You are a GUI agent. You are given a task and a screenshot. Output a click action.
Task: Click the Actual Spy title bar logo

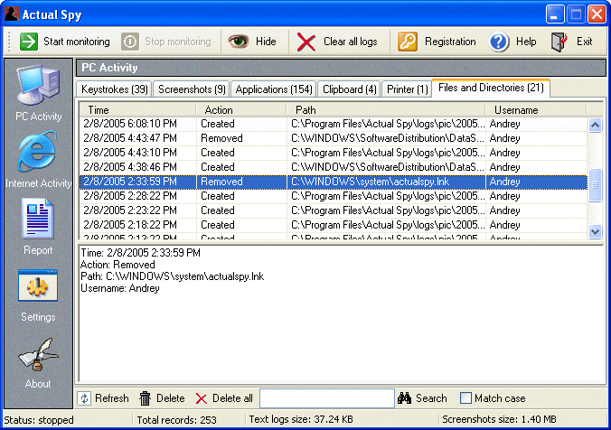tap(12, 14)
